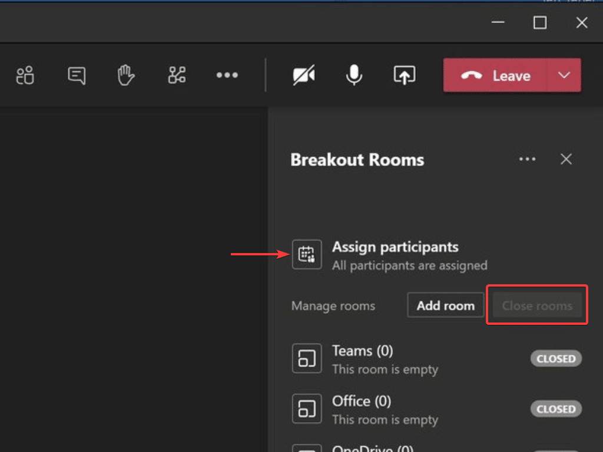603x452 pixels.
Task: Raise your hand in the meeting
Action: (x=126, y=75)
